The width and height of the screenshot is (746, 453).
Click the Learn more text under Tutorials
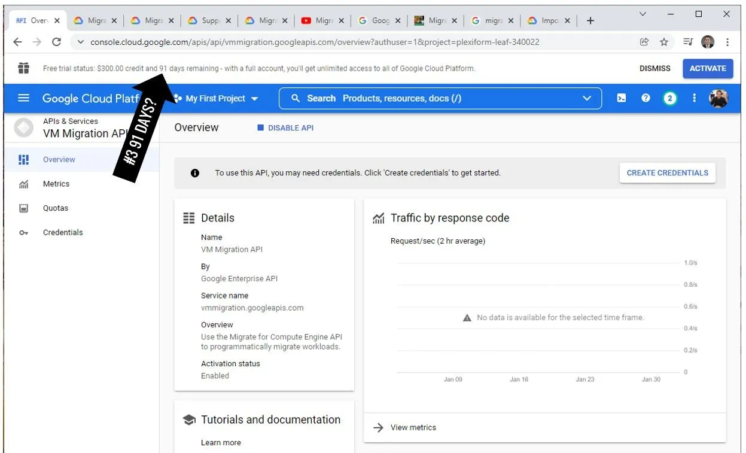[221, 443]
